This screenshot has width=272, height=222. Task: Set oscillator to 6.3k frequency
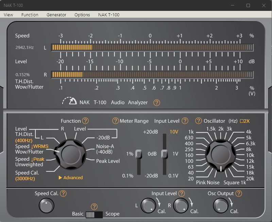tap(251, 143)
